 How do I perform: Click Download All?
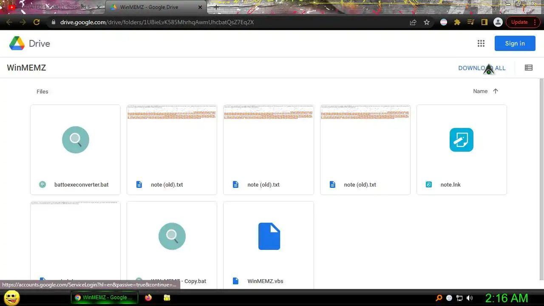click(482, 68)
